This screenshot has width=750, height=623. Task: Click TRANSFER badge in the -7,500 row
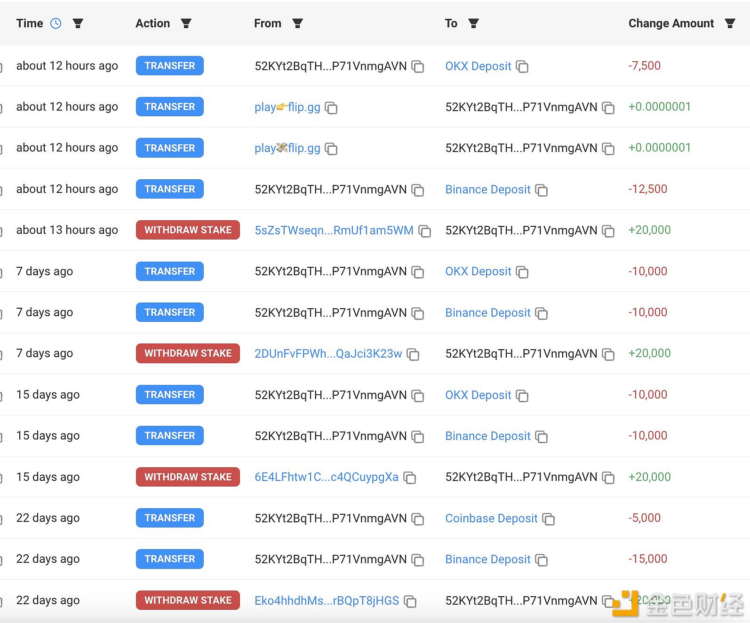tap(170, 66)
